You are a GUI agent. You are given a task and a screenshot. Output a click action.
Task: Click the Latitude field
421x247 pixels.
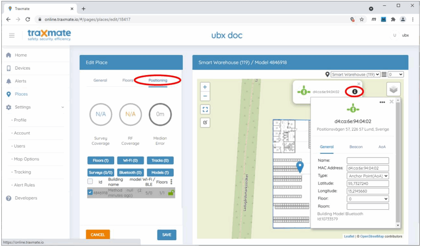click(368, 184)
